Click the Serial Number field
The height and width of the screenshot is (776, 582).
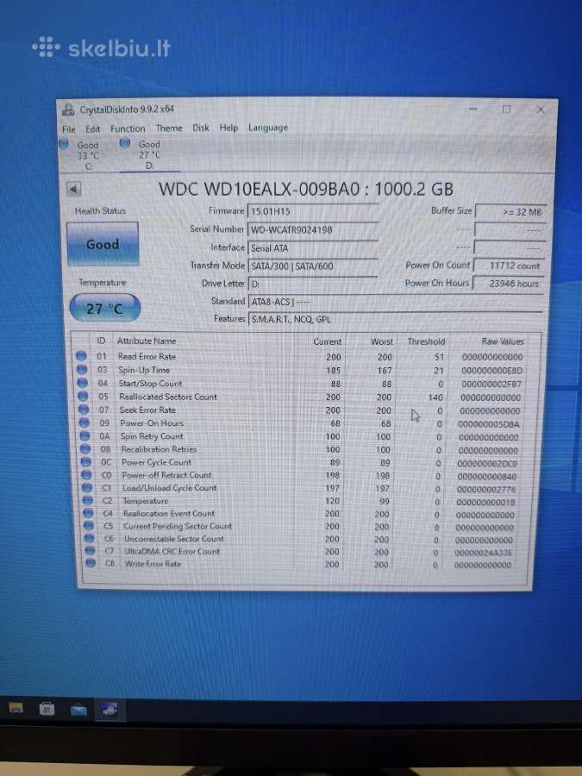(313, 229)
